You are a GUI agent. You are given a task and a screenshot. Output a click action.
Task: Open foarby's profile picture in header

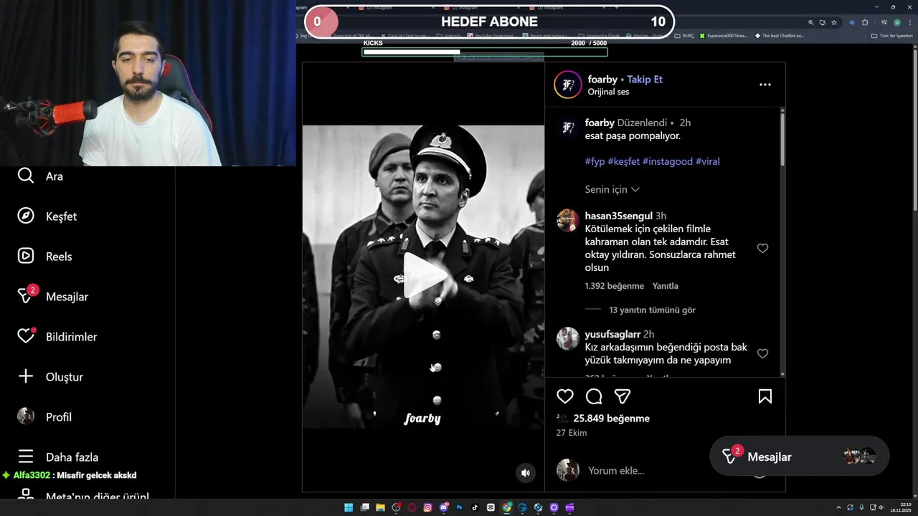(567, 85)
